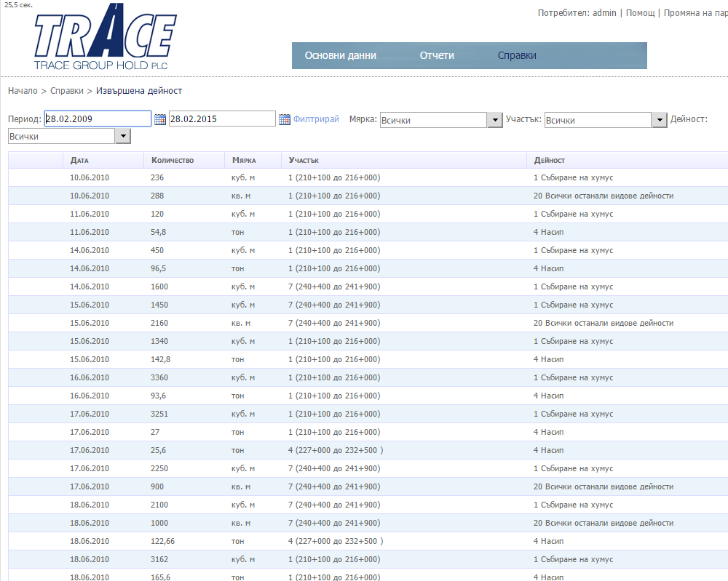This screenshot has width=728, height=581.
Task: Click the Филтрирай link
Action: point(316,119)
